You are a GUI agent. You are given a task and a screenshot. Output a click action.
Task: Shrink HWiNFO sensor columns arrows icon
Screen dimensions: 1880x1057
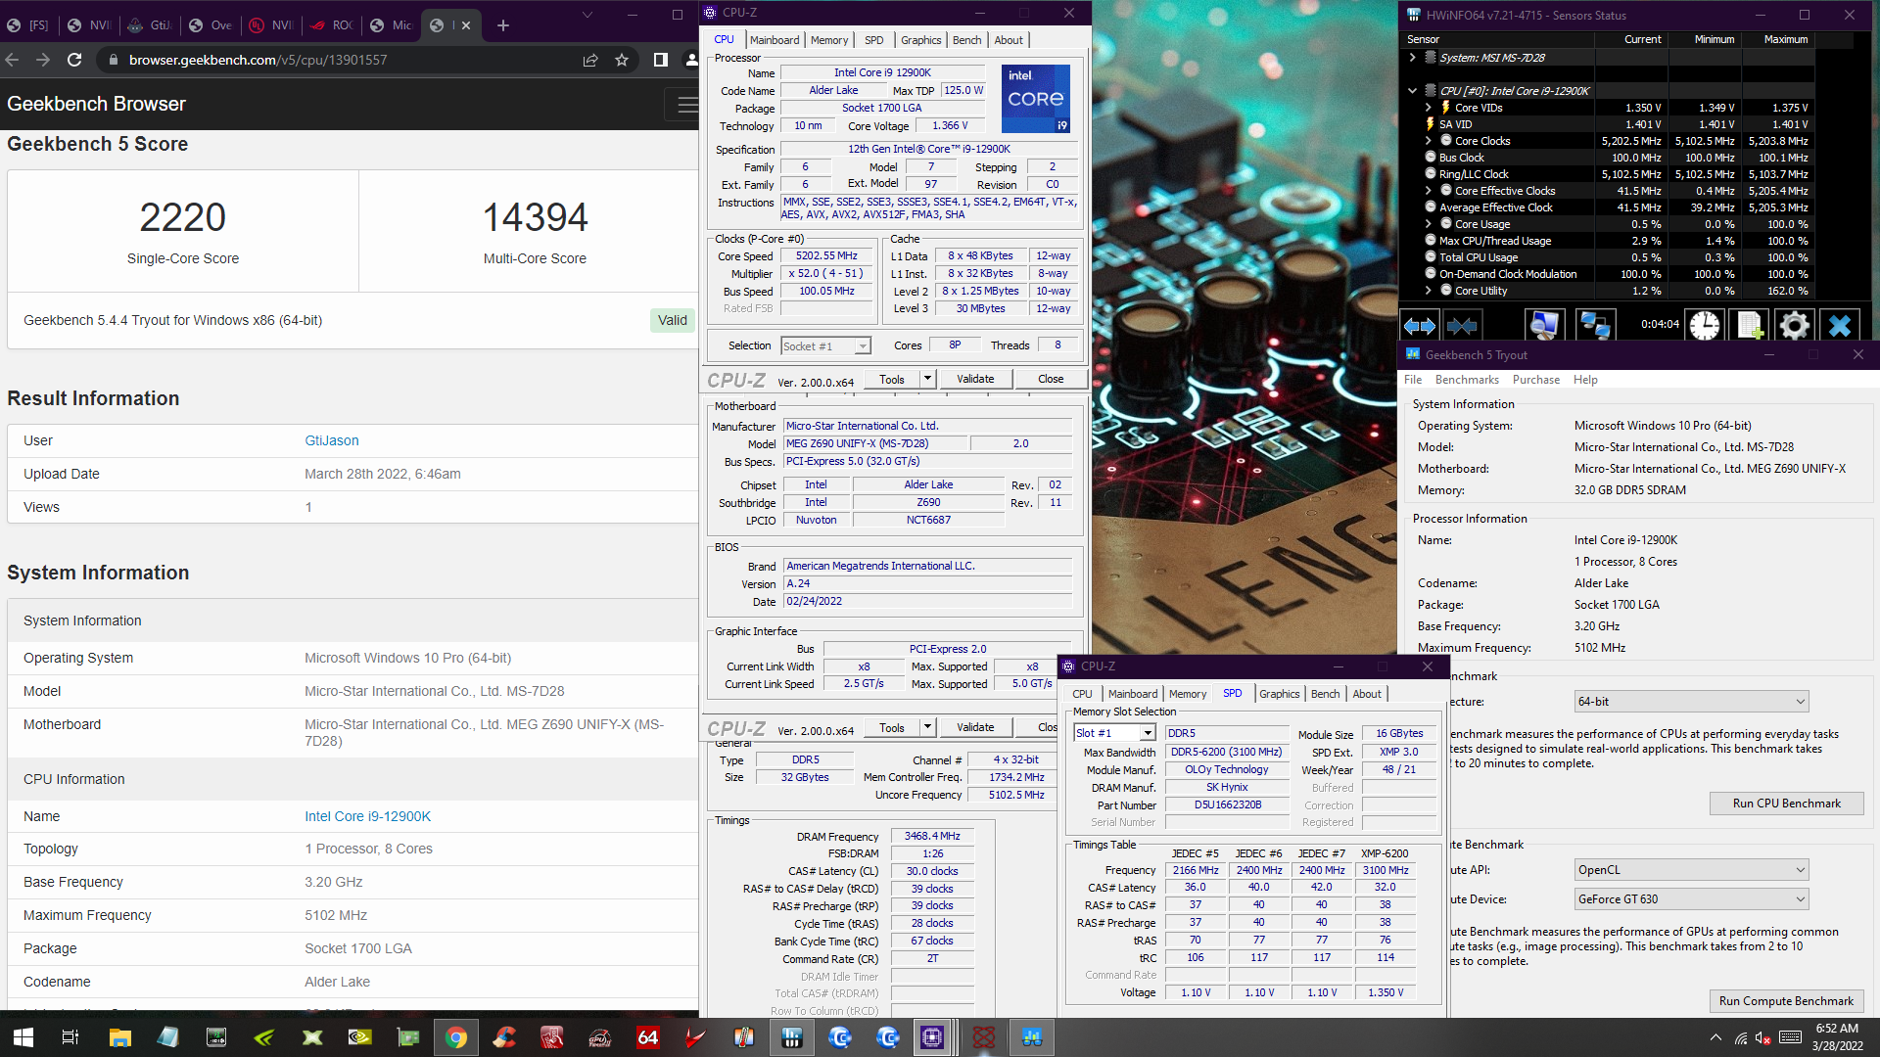(1462, 325)
